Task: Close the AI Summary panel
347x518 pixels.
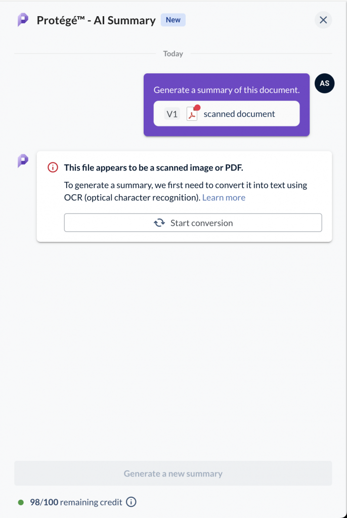Action: coord(323,20)
